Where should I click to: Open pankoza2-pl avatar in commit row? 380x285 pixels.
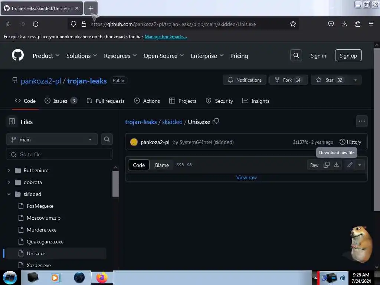(x=134, y=142)
